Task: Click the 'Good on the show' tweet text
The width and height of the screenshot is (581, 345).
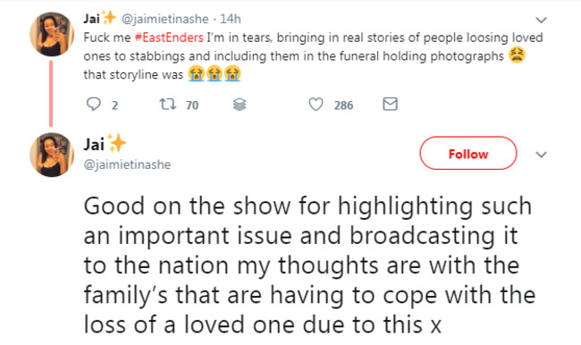Action: 310,265
